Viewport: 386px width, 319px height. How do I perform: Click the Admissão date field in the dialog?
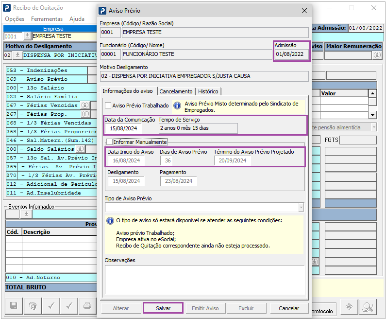click(291, 54)
